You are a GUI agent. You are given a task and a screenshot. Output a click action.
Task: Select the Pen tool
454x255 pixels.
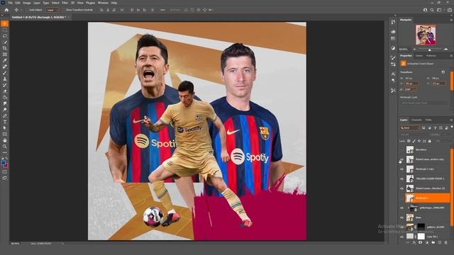click(5, 115)
